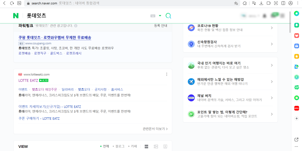Open the browser downloads icon
The image size is (302, 151).
261,3
